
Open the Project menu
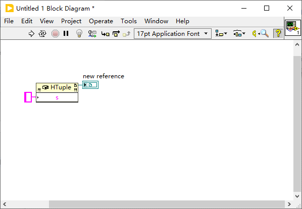(x=71, y=21)
